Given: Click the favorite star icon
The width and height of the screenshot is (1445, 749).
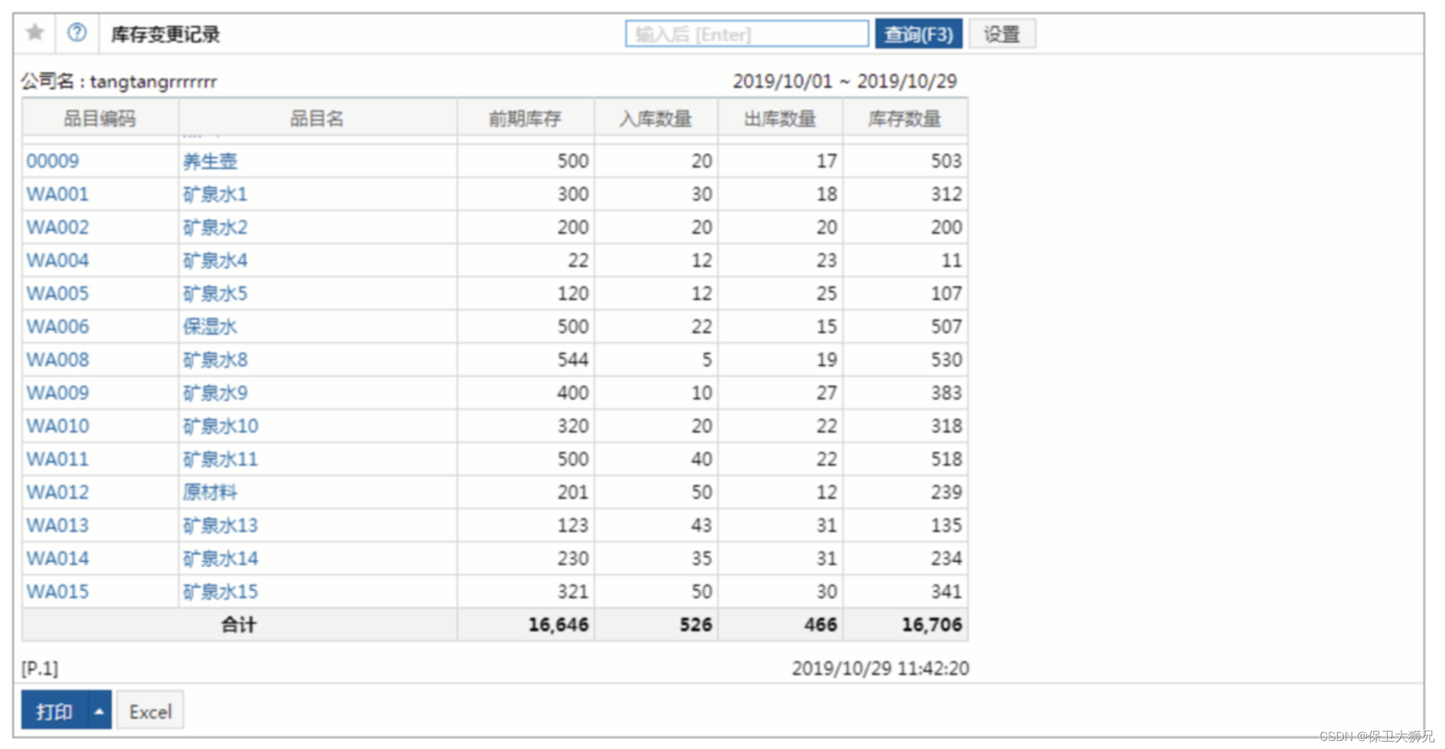Looking at the screenshot, I should 35,33.
